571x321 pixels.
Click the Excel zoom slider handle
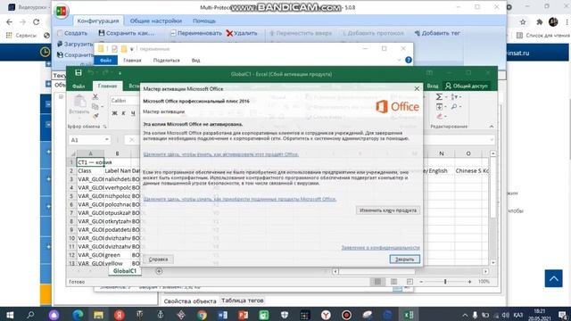coord(445,282)
